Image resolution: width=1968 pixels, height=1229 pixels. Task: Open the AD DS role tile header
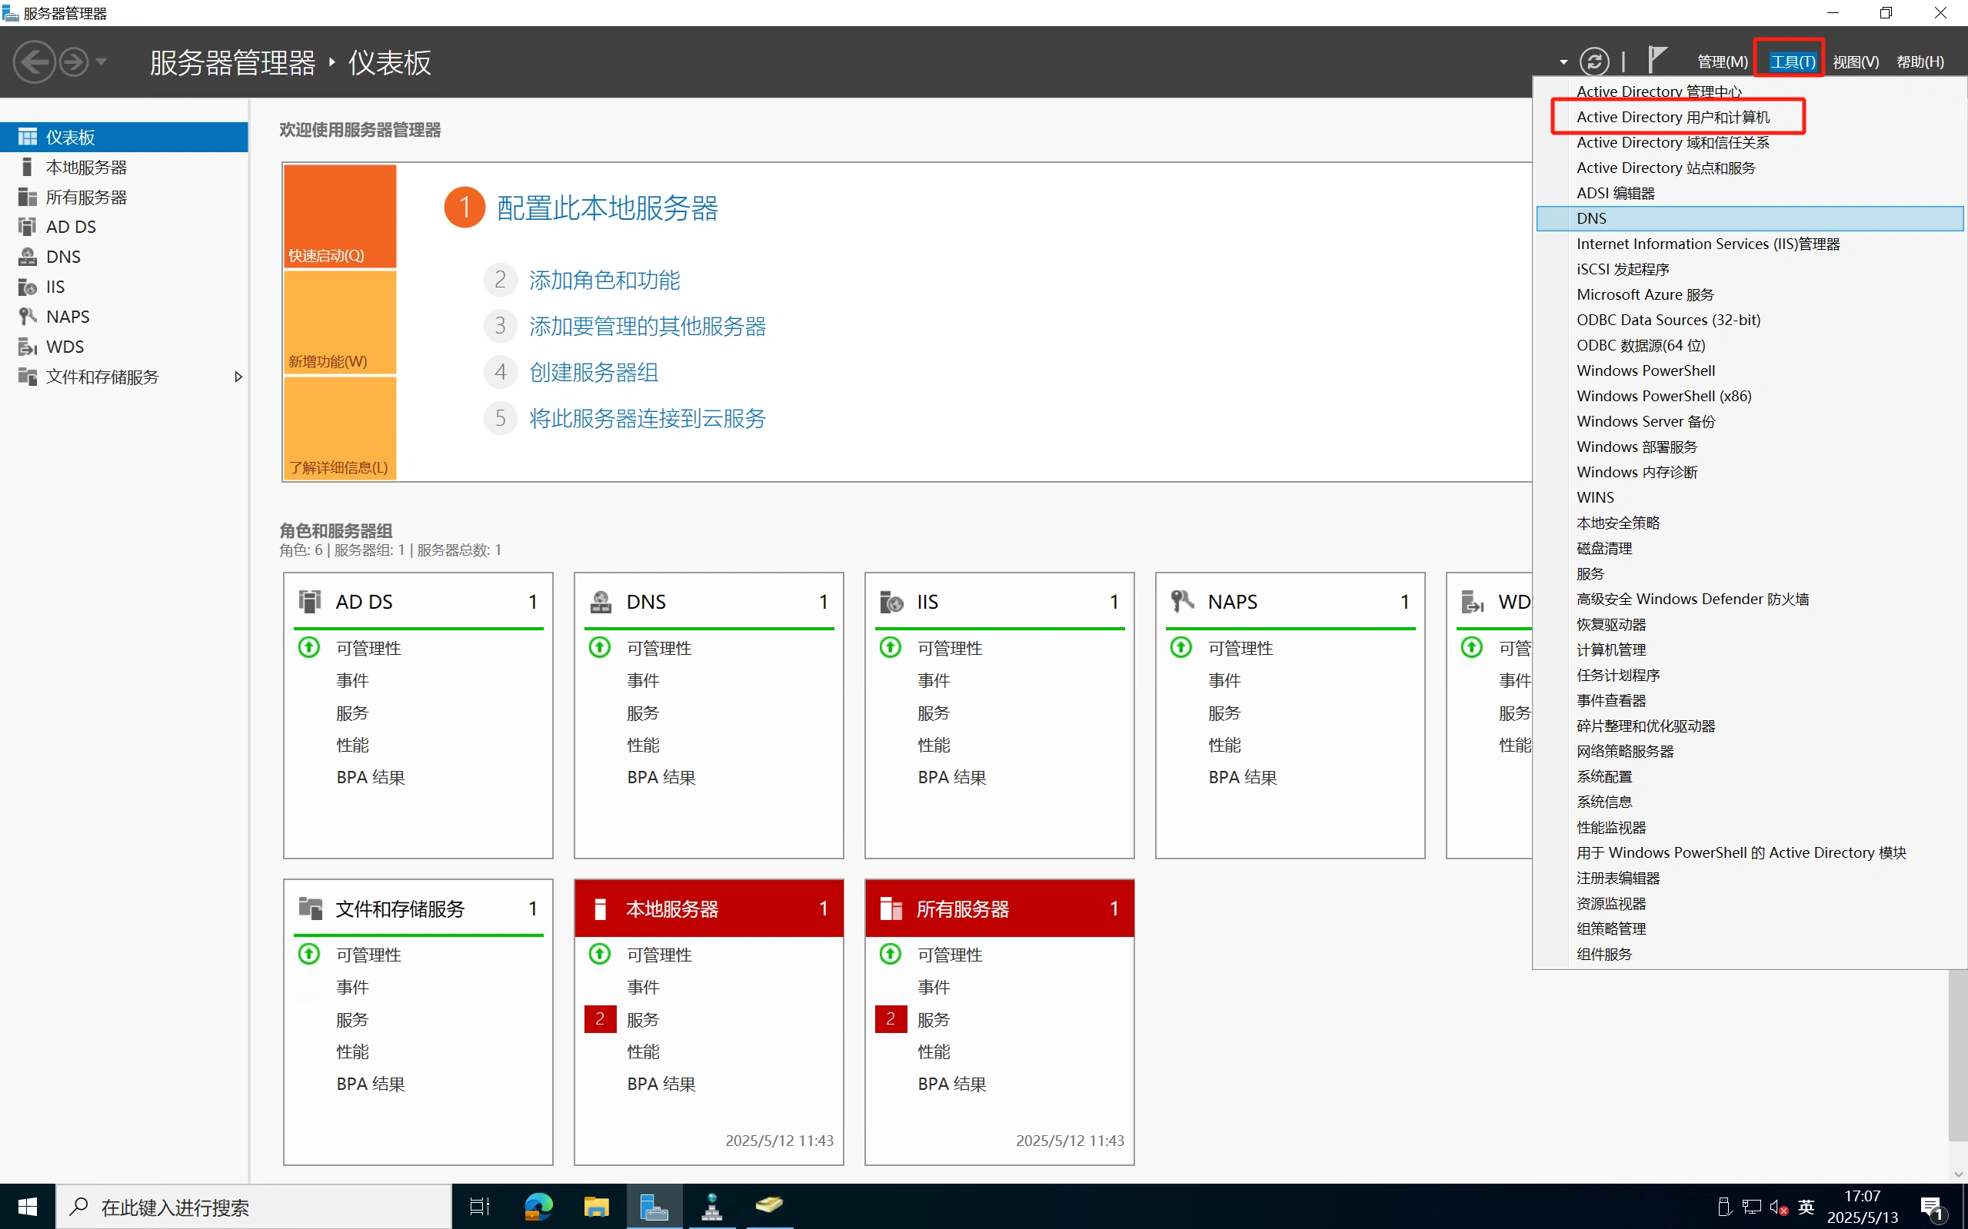coord(418,602)
